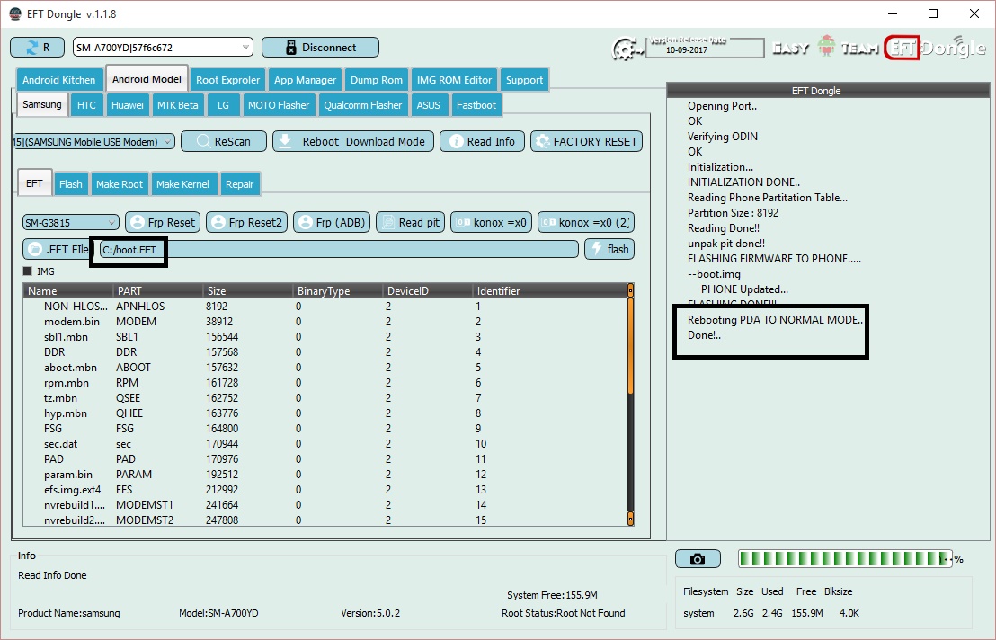Click the PART column header
The image size is (996, 640).
[x=157, y=291]
